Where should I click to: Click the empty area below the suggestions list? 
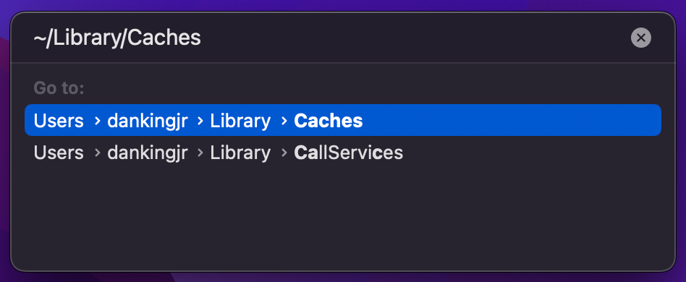click(343, 218)
